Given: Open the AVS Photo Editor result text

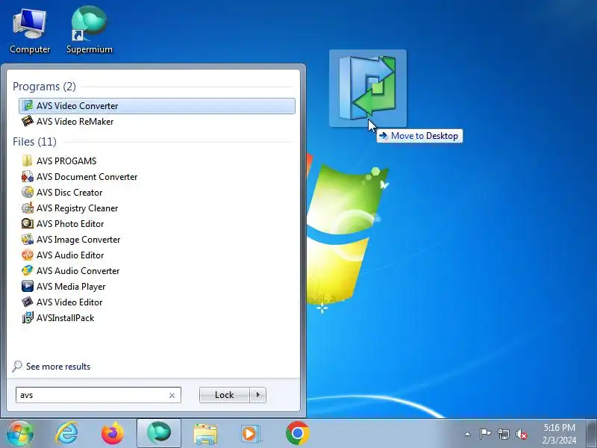Looking at the screenshot, I should 70,223.
